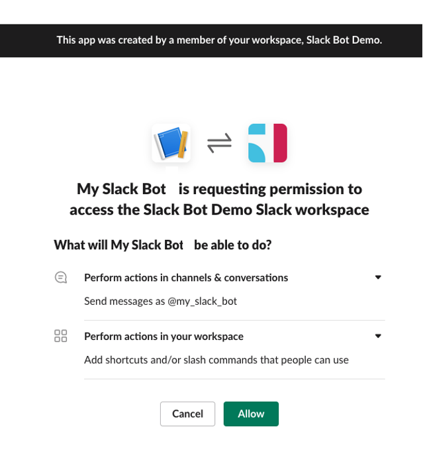Screen dimensions: 423x454
Task: Cancel the permission request
Action: pyautogui.click(x=187, y=414)
